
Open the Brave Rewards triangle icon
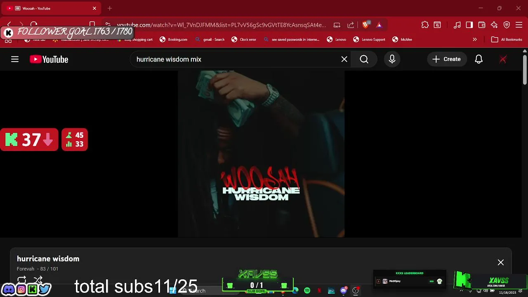[379, 25]
